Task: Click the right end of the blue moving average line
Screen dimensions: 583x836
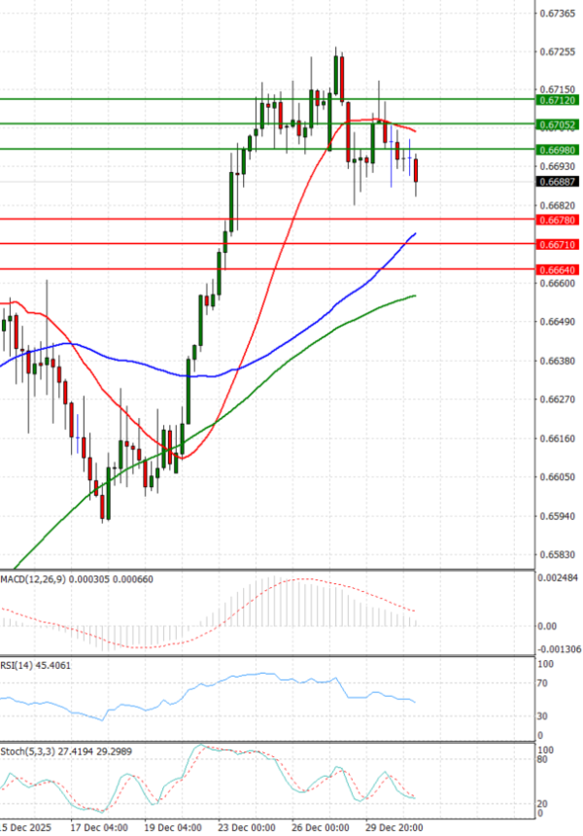Action: click(x=415, y=234)
